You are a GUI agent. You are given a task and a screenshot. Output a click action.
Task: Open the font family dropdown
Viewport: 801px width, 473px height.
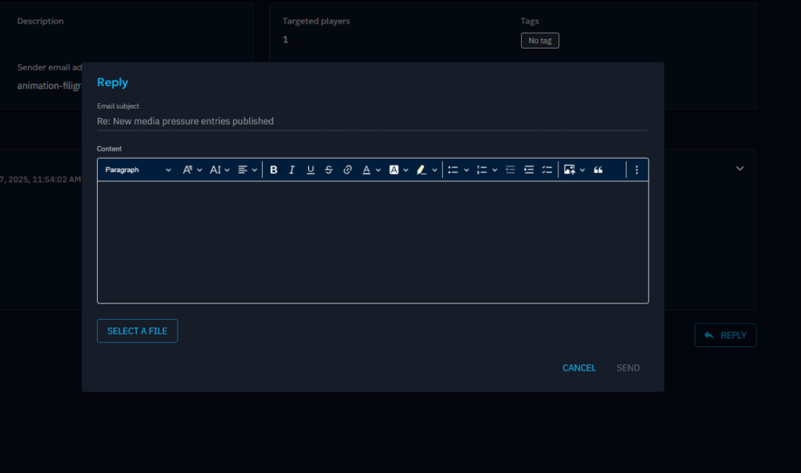pos(192,170)
